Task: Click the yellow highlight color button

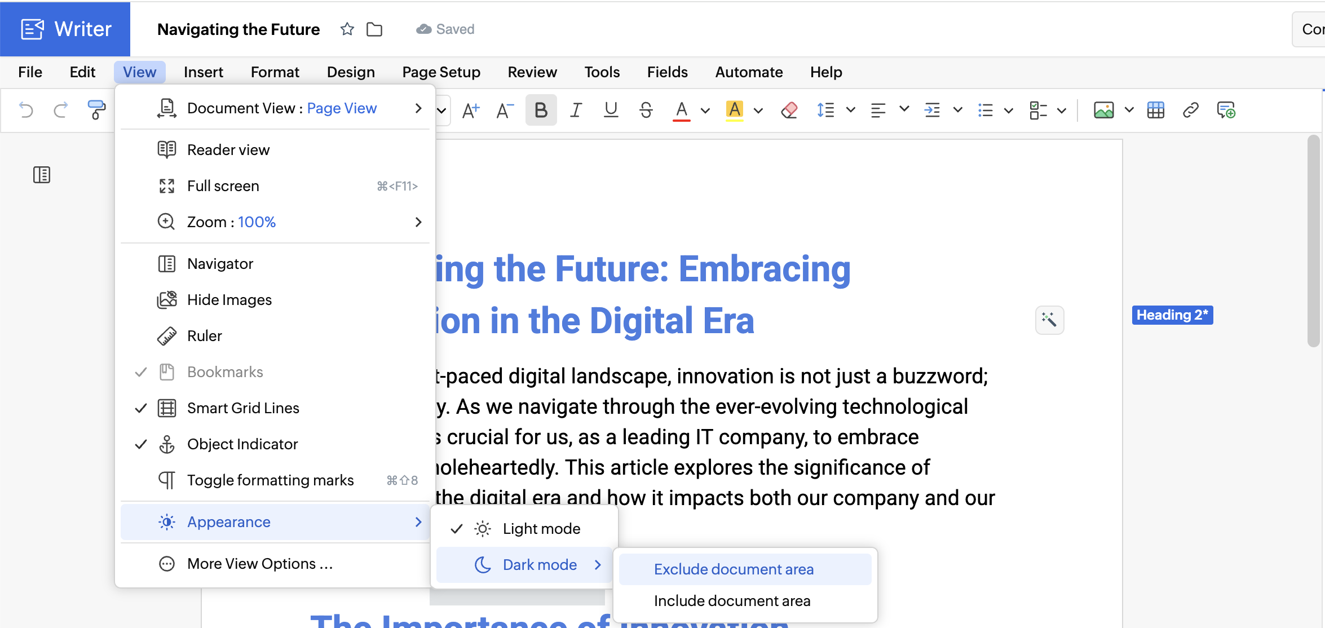Action: point(734,110)
